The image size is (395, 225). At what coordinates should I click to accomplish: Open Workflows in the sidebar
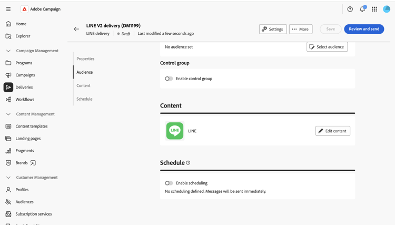point(25,99)
